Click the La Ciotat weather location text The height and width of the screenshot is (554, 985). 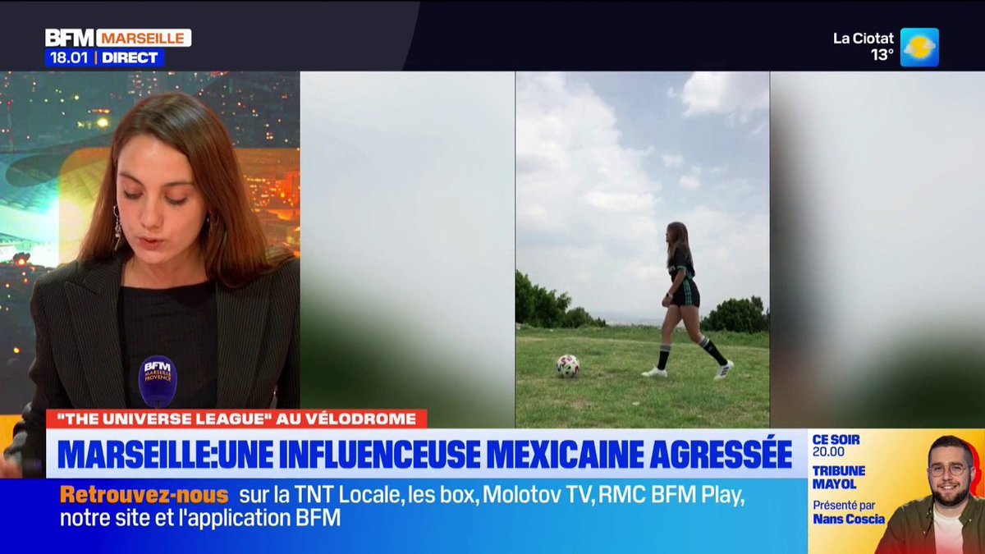pos(864,39)
